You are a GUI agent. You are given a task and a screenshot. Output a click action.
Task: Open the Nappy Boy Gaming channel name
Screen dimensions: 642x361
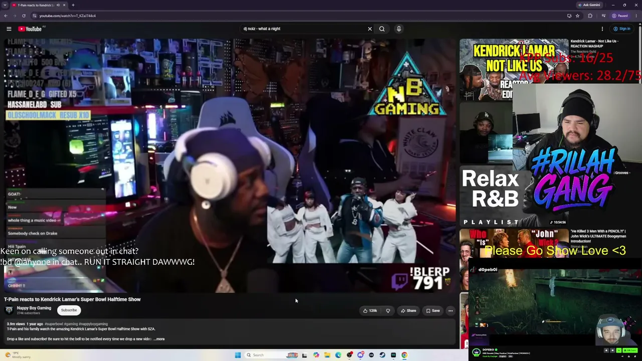point(34,308)
